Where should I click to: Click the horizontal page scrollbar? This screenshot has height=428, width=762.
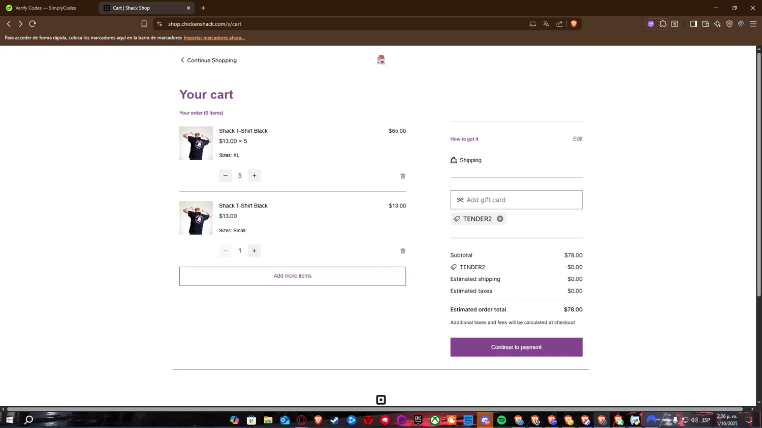click(x=374, y=409)
